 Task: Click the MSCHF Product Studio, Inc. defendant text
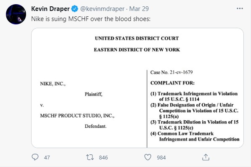[77, 116]
